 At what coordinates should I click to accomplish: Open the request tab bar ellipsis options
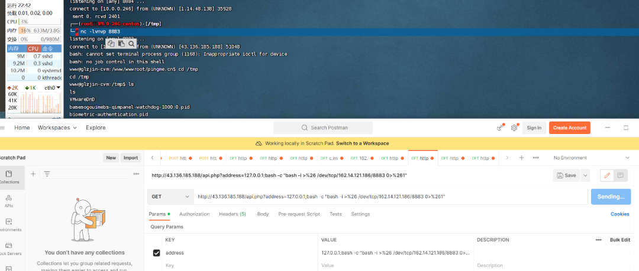tap(536, 158)
